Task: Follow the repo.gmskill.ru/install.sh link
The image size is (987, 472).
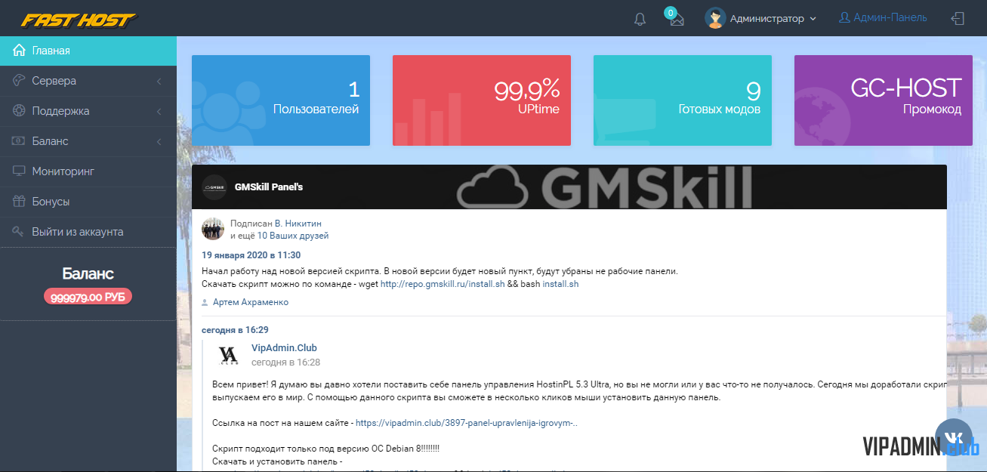Action: (443, 284)
